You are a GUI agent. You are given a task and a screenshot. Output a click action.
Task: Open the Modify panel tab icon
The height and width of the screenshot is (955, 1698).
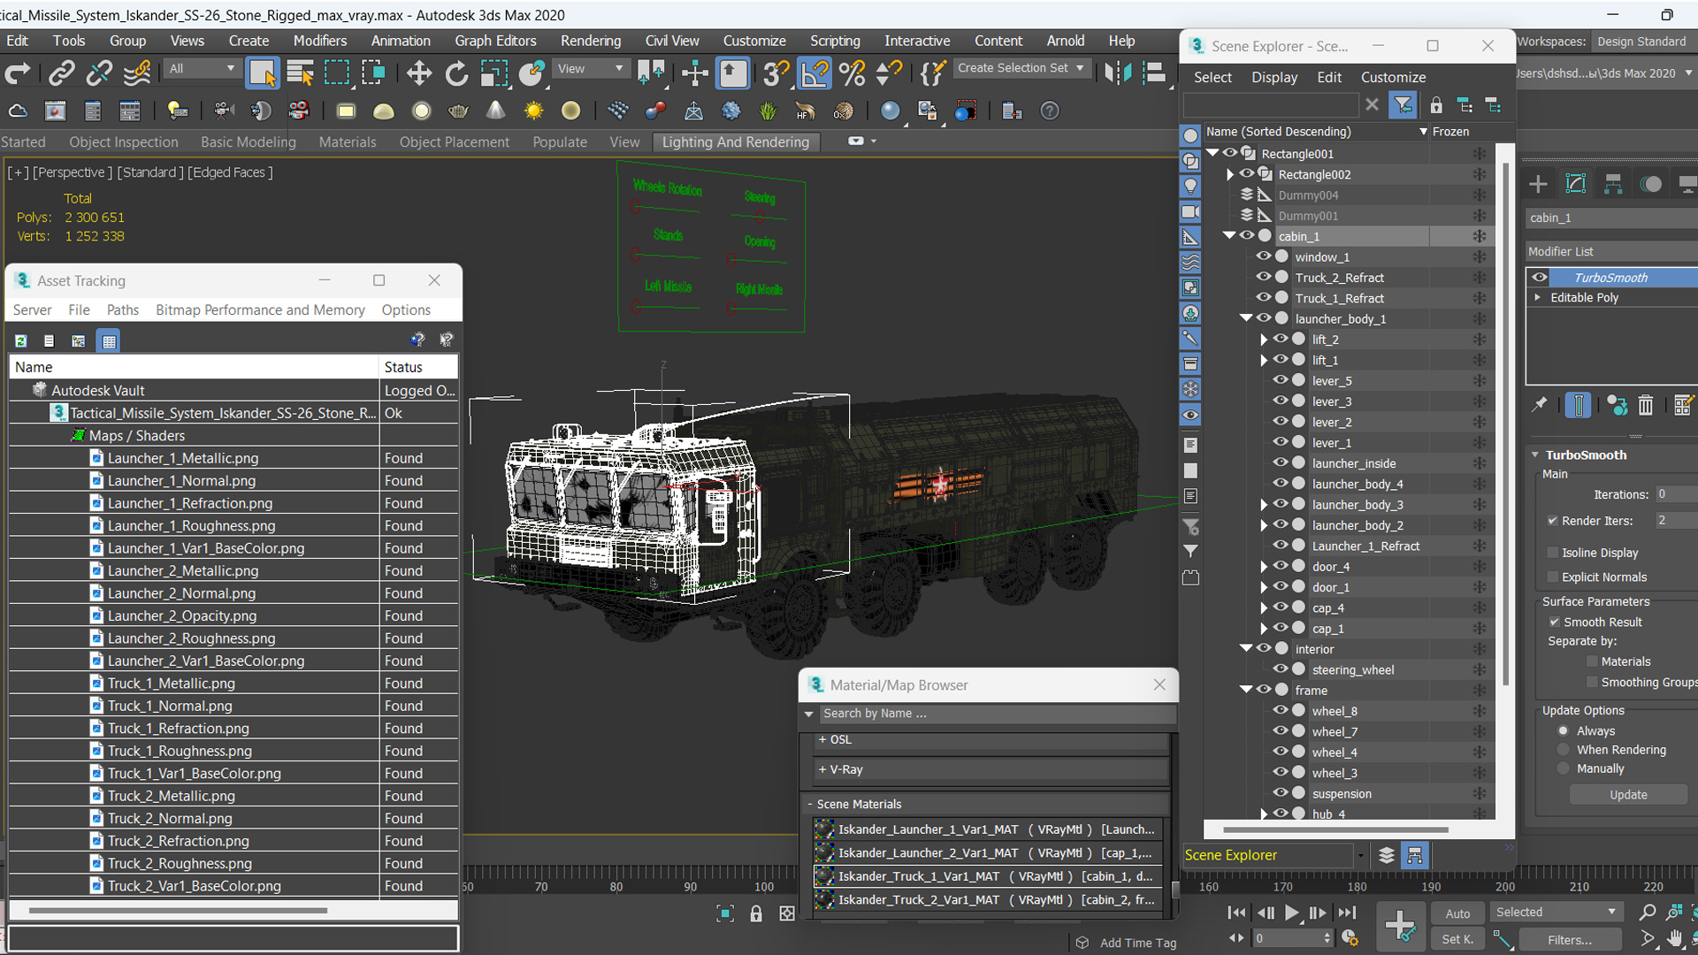click(x=1575, y=184)
